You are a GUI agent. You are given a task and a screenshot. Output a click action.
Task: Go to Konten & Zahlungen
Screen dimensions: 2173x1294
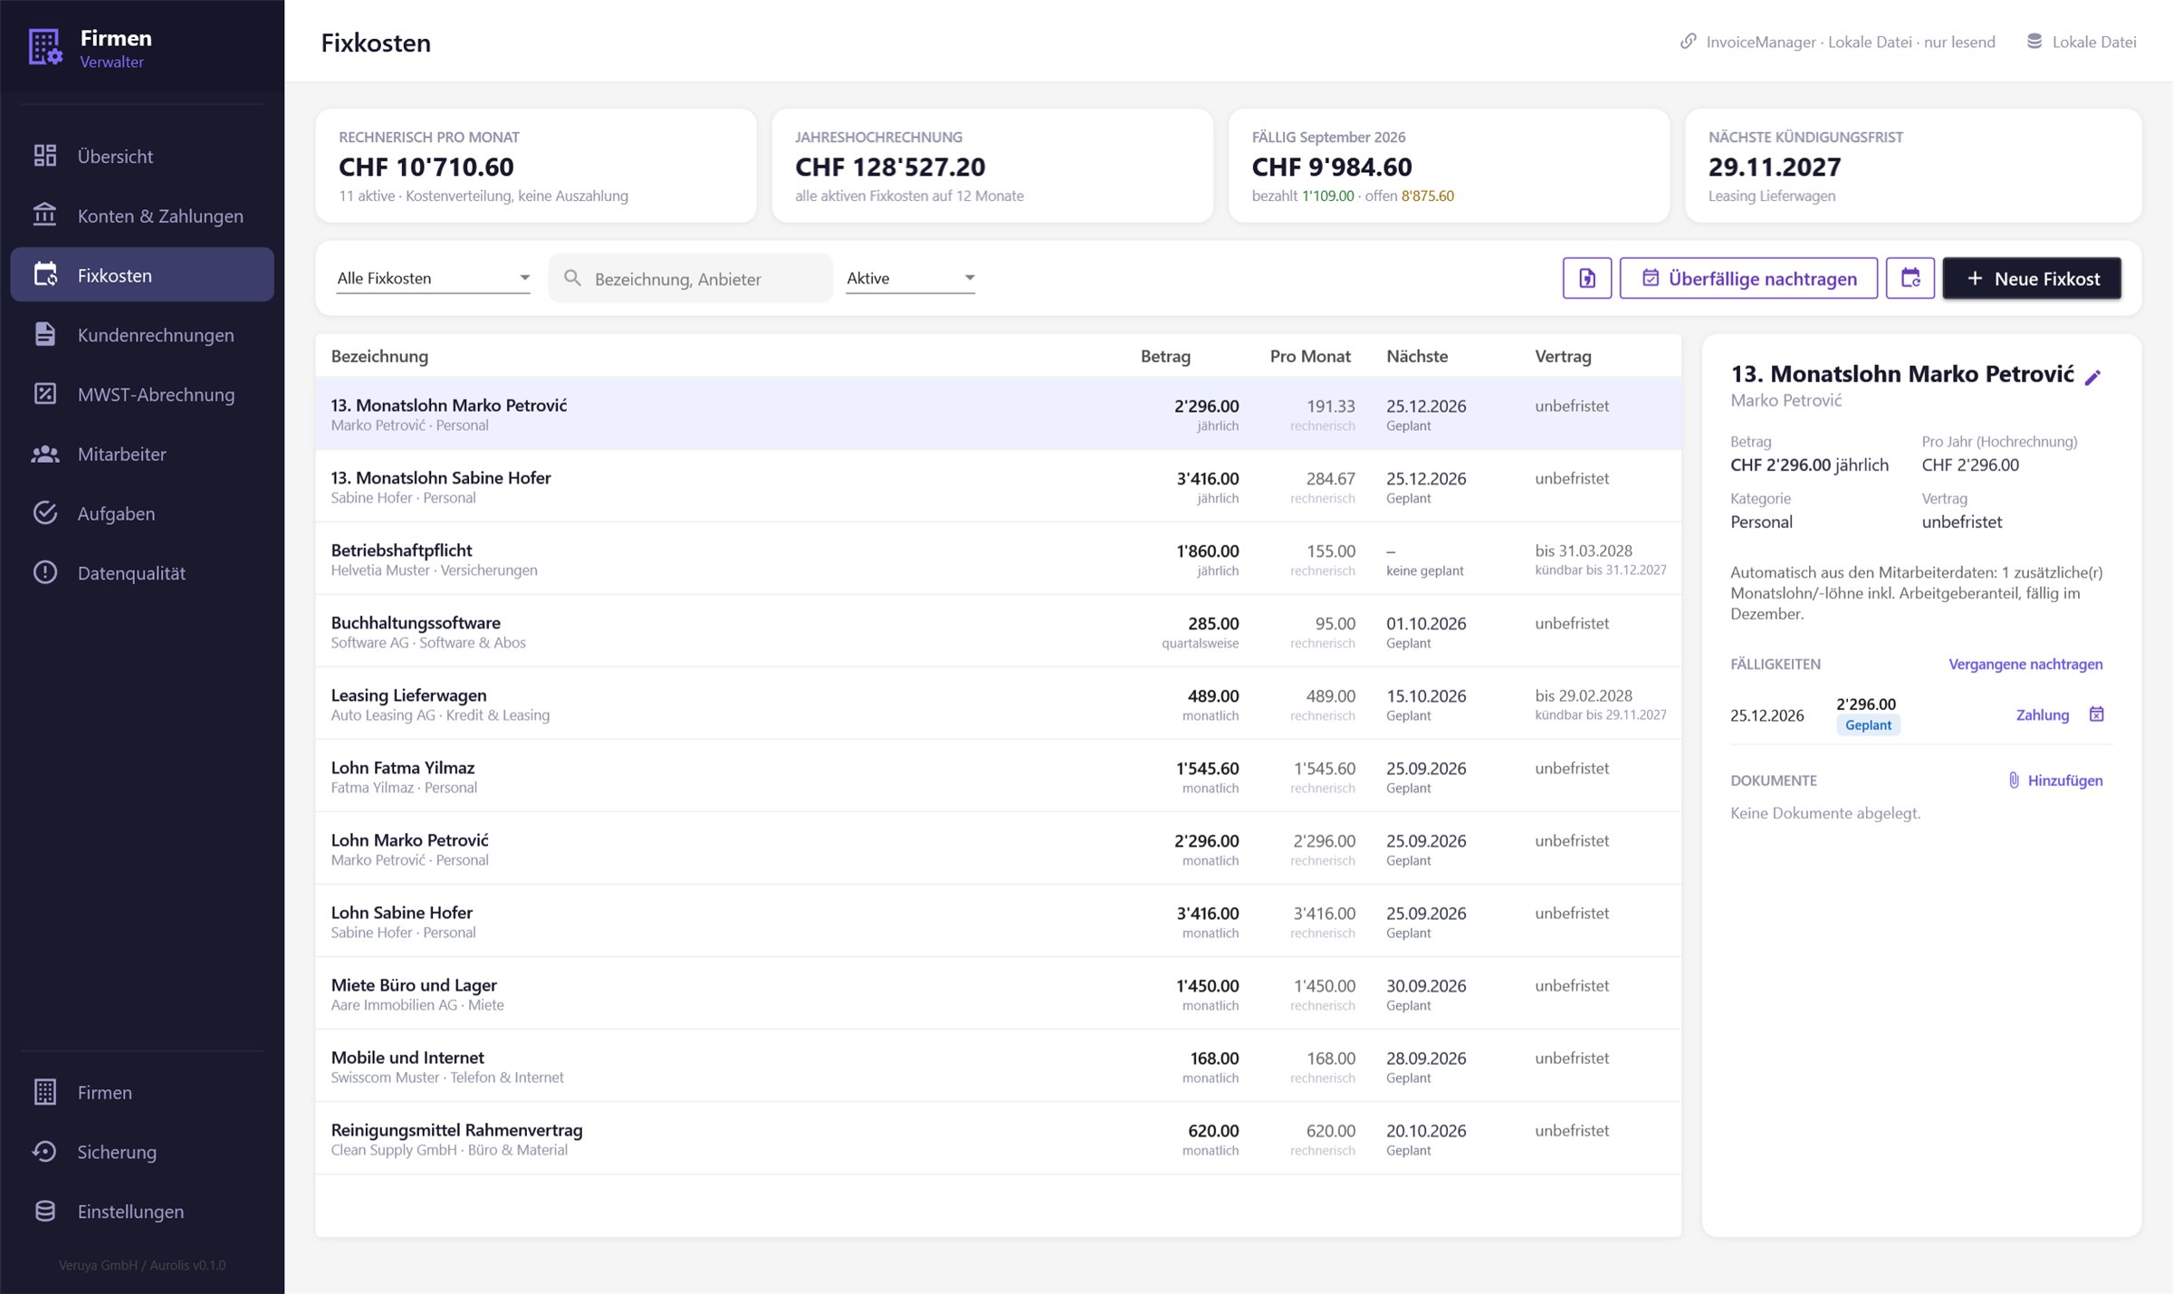pyautogui.click(x=142, y=216)
